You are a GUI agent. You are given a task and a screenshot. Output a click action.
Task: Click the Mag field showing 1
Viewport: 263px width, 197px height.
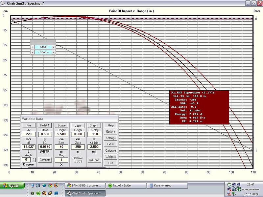61,160
